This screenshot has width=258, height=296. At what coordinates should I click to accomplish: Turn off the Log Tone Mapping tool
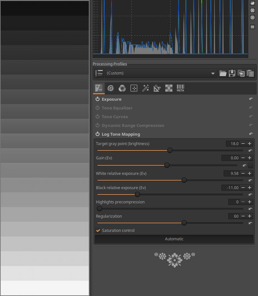pos(98,134)
